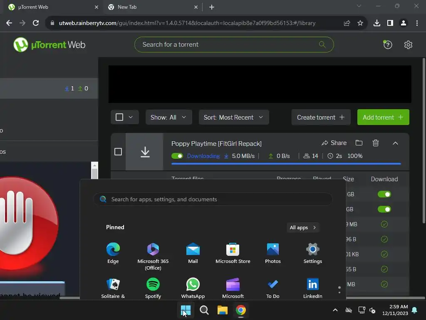The height and width of the screenshot is (320, 426).
Task: Click the large download arrow thumbnail icon
Action: (x=145, y=152)
